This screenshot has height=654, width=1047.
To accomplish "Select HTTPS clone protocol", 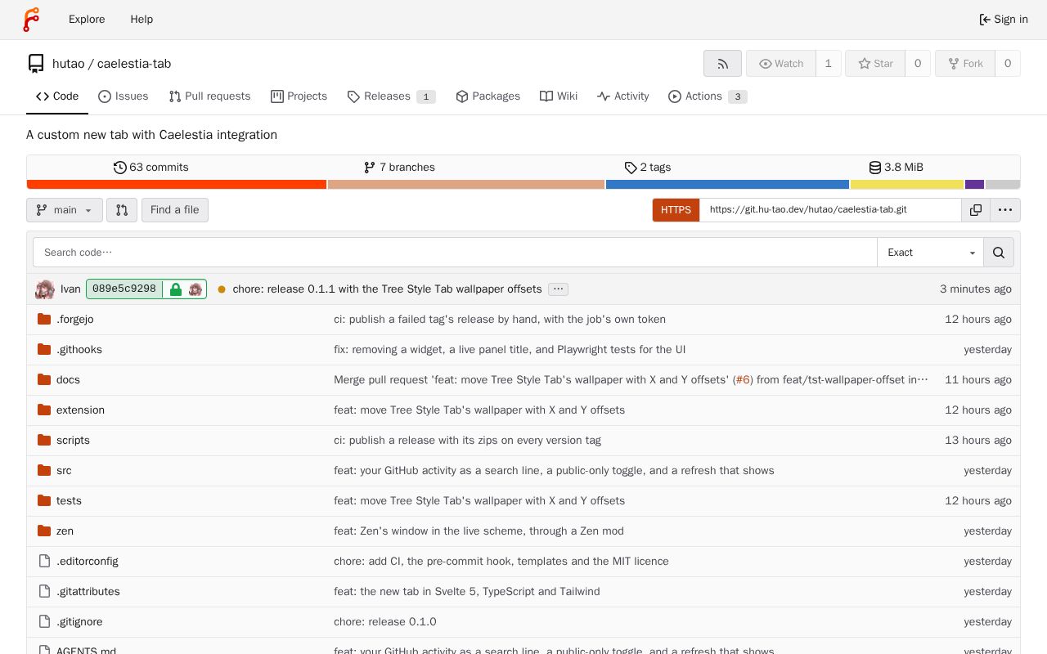I will pos(676,210).
